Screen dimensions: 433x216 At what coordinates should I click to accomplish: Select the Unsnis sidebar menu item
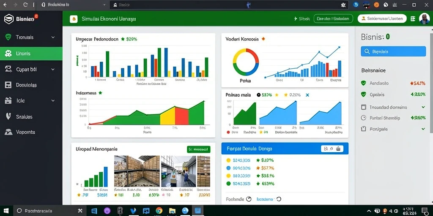(31, 54)
